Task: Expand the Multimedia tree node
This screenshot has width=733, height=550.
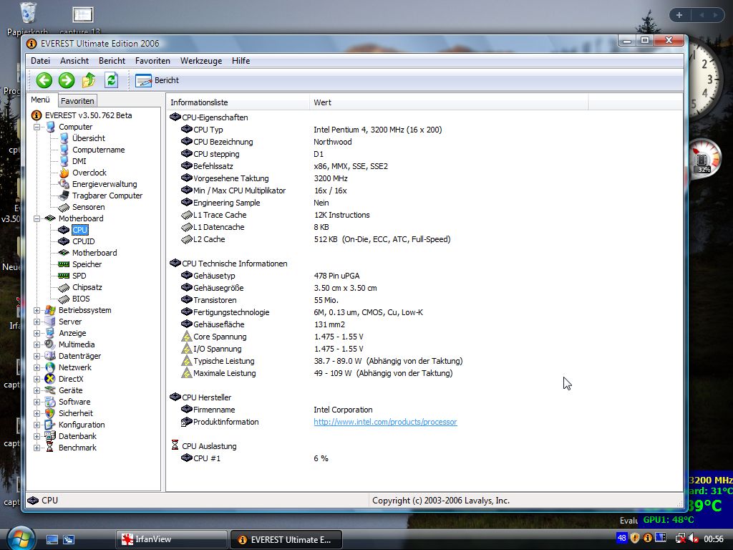Action: (x=37, y=344)
